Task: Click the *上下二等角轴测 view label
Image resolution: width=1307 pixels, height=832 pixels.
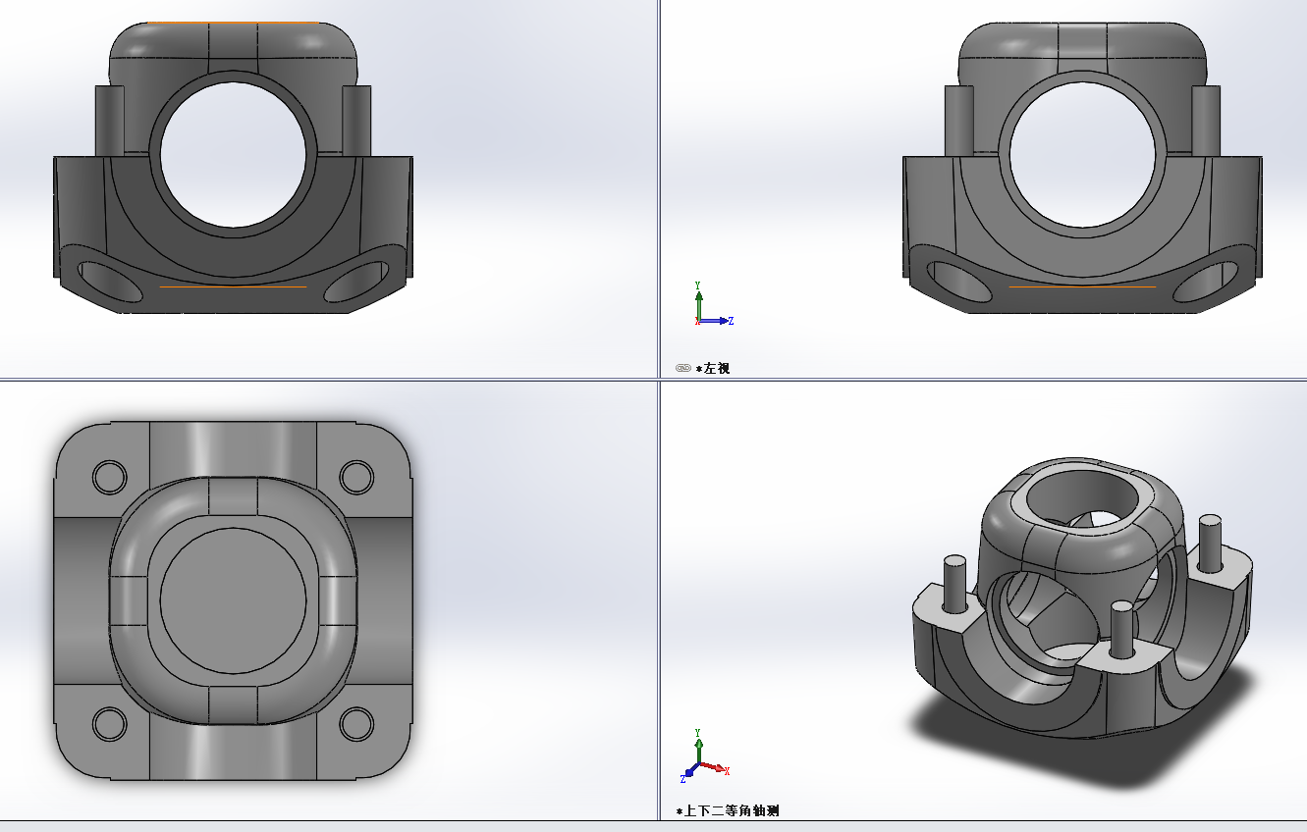Action: 728,810
